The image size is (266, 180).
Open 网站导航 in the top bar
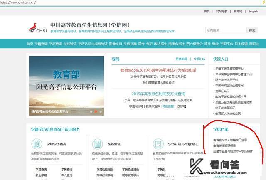tap(222, 11)
